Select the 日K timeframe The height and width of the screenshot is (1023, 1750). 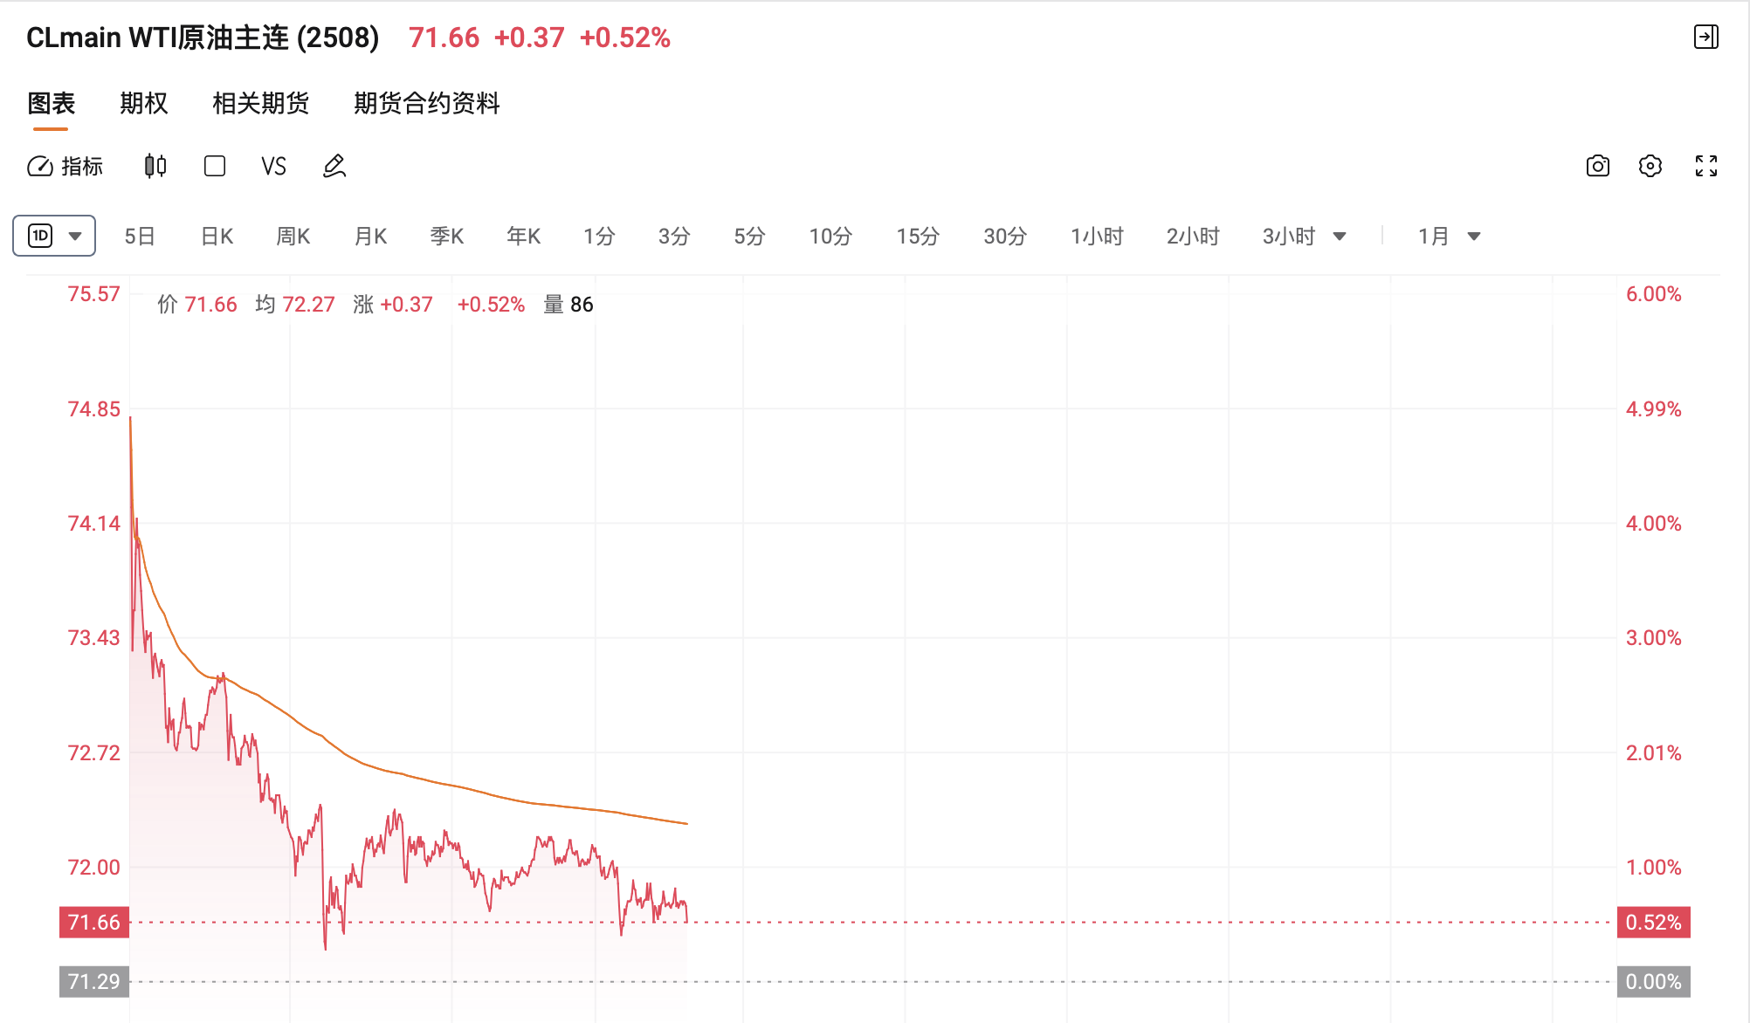pyautogui.click(x=217, y=237)
